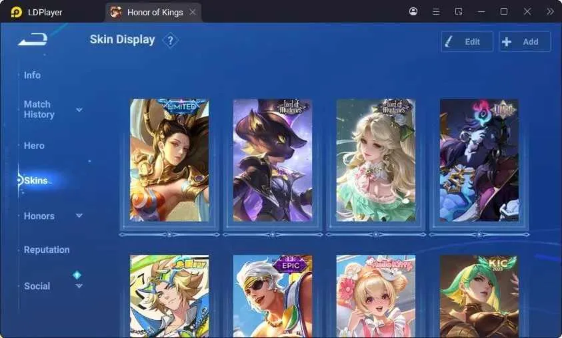Select the Limbo dark skin card
The width and height of the screenshot is (562, 338).
(x=479, y=160)
